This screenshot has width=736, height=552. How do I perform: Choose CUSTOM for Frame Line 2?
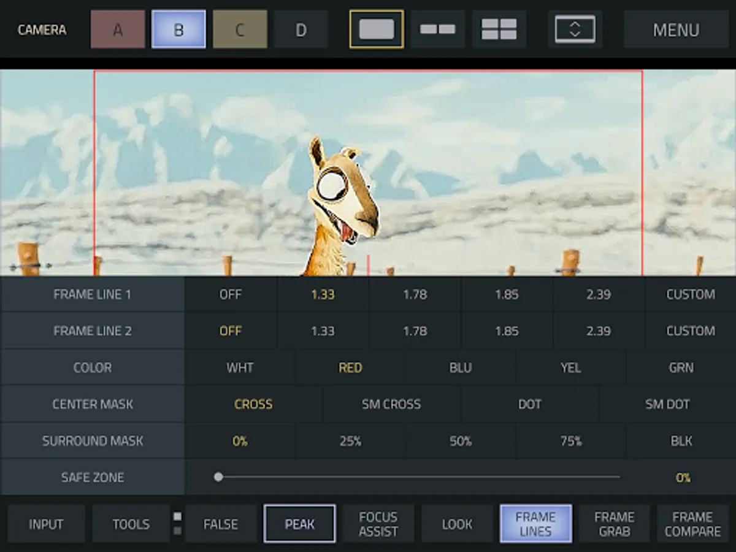coord(691,331)
